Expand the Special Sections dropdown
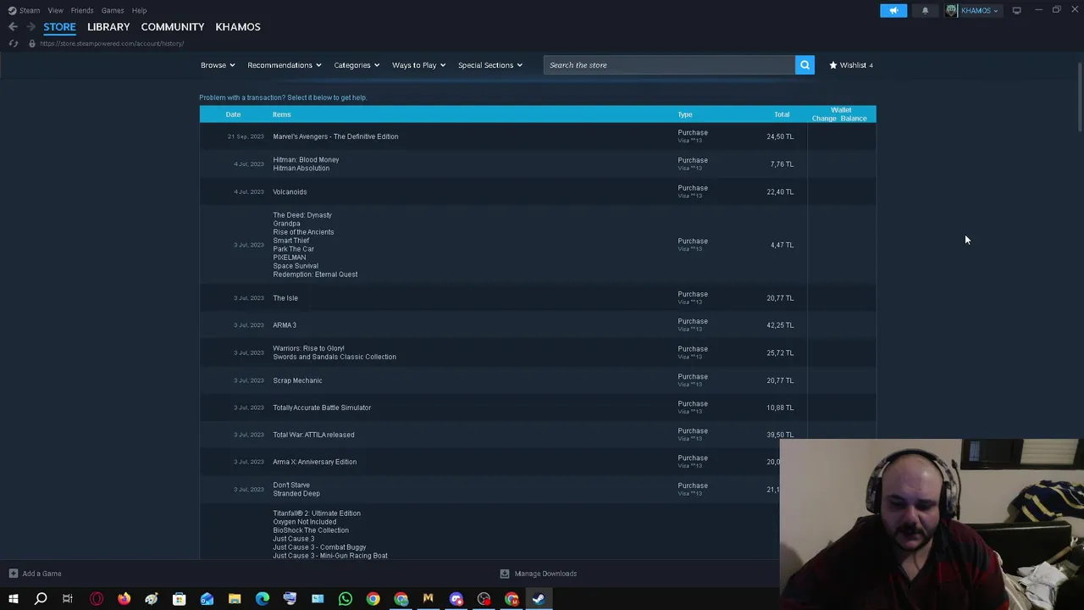 tap(490, 65)
